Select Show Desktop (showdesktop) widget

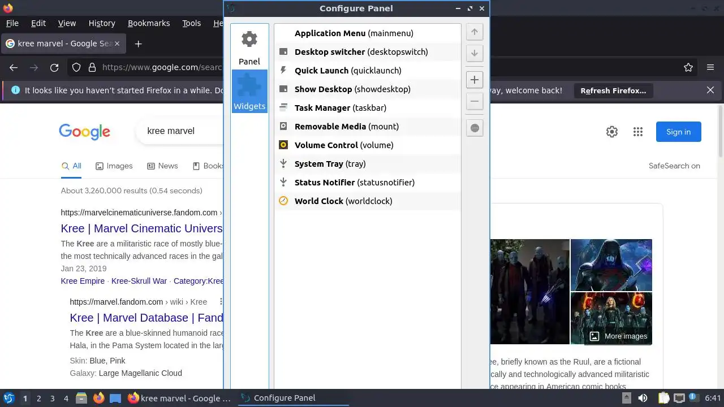point(368,89)
